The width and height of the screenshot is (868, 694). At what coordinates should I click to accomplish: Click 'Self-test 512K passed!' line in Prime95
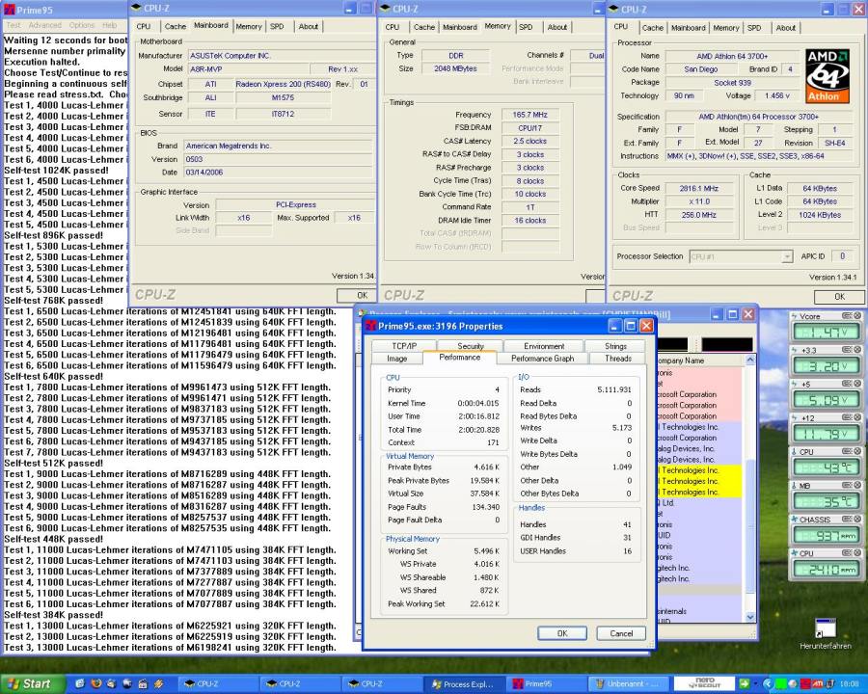pos(54,464)
